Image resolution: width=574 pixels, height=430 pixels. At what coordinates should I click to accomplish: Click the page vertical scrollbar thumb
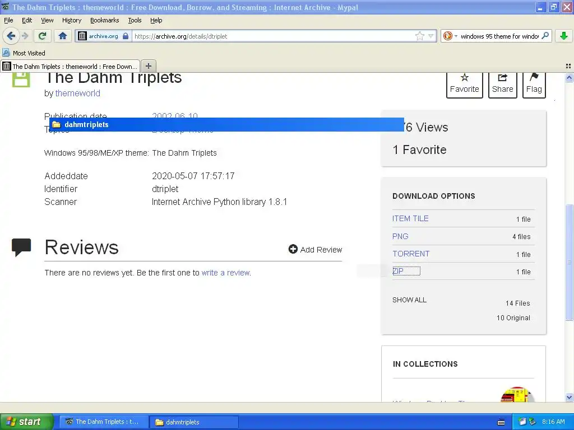tap(569, 262)
